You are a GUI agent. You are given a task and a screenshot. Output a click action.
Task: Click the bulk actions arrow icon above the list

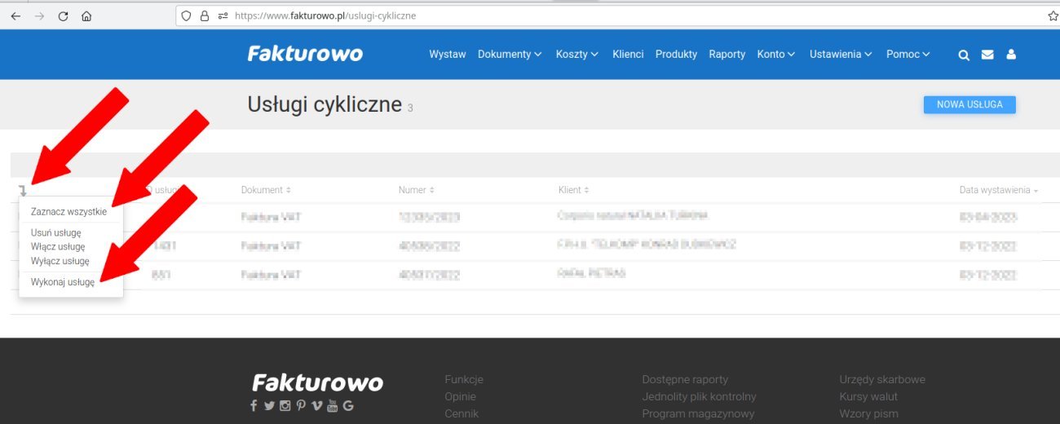point(22,190)
